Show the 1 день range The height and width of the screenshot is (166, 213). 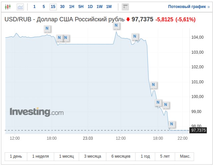(16, 156)
